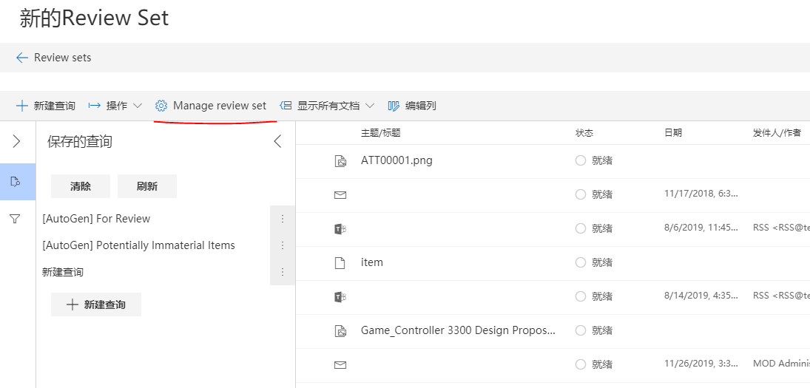Image resolution: width=810 pixels, height=388 pixels.
Task: Click 新建查询 in the top toolbar
Action: click(x=54, y=106)
